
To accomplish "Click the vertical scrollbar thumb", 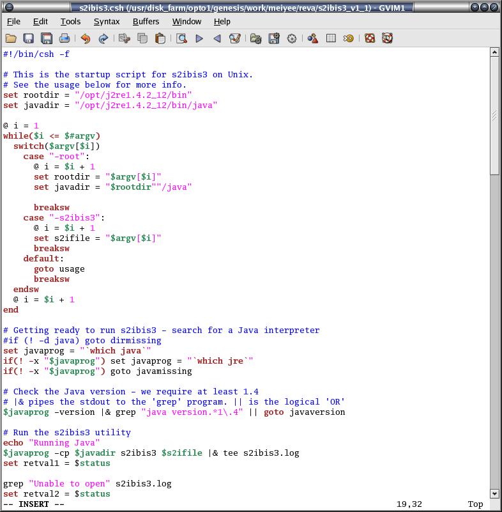I will 494,116.
